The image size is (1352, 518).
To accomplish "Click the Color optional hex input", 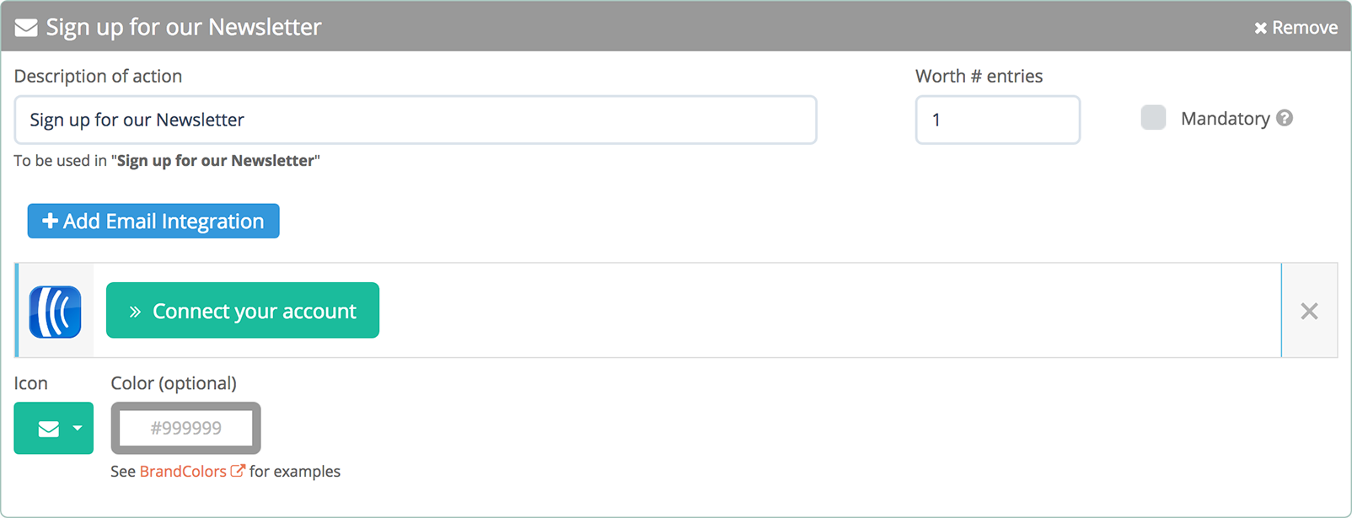I will pos(185,428).
